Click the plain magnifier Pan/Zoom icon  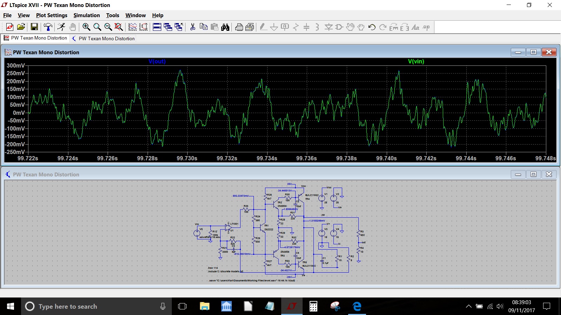[97, 27]
